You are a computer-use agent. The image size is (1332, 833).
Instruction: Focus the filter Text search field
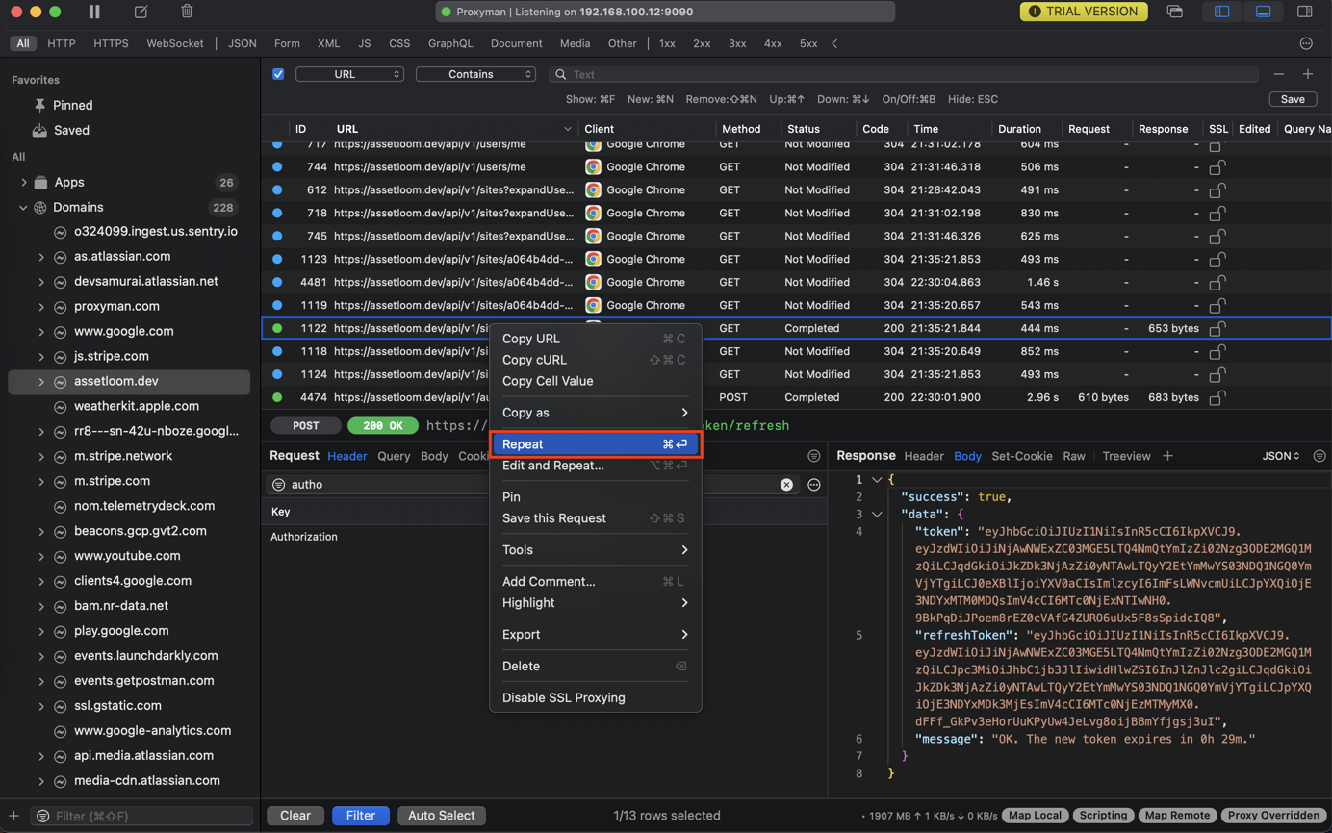903,74
